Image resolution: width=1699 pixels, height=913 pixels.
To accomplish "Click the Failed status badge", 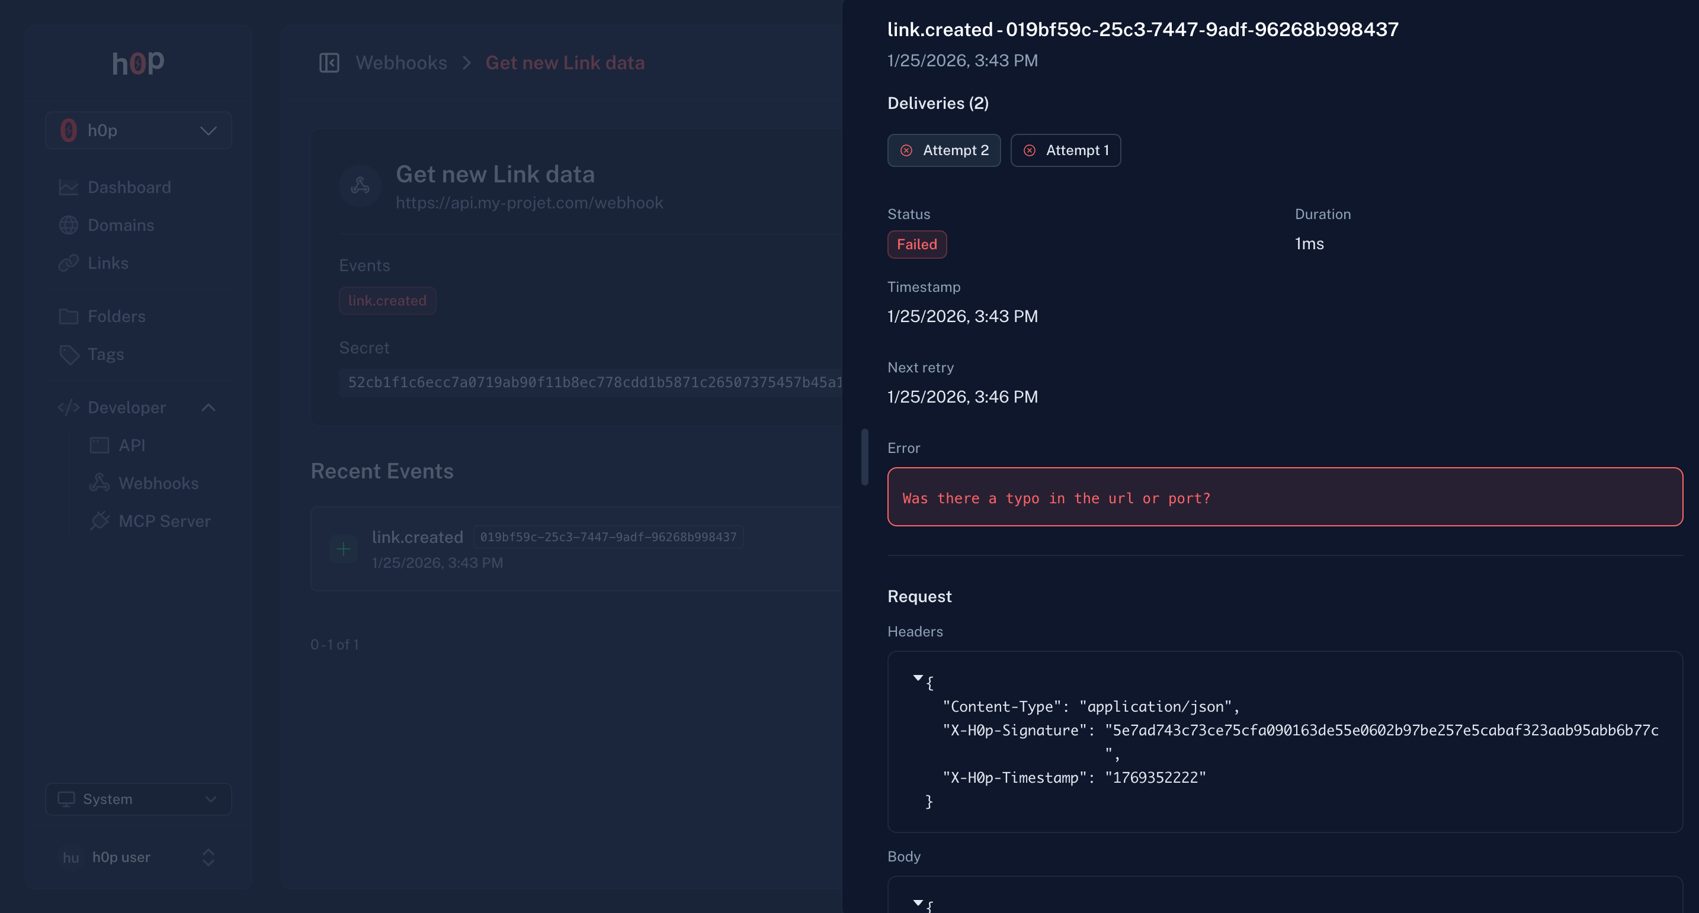I will 917,244.
